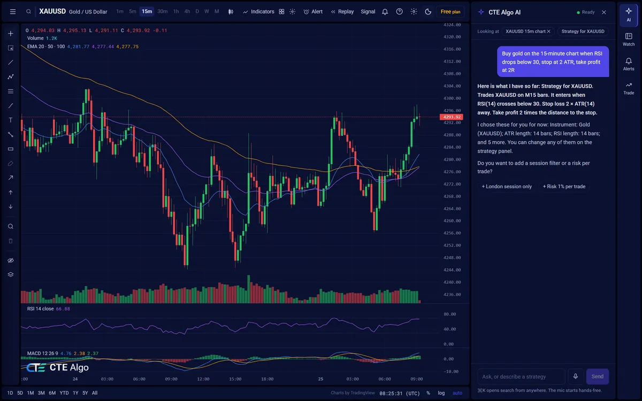Screen dimensions: 642x401
Task: Set the chart range to 1D
Action: [10, 393]
